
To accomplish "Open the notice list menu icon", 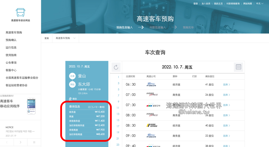I will click(34, 142).
